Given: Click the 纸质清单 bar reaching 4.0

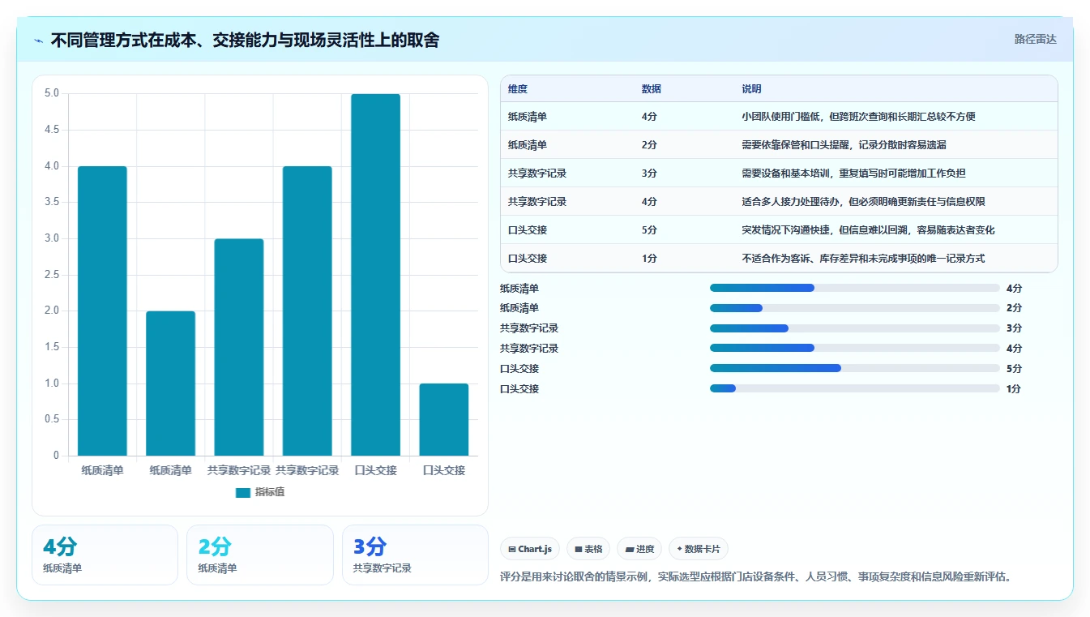Looking at the screenshot, I should click(x=102, y=311).
